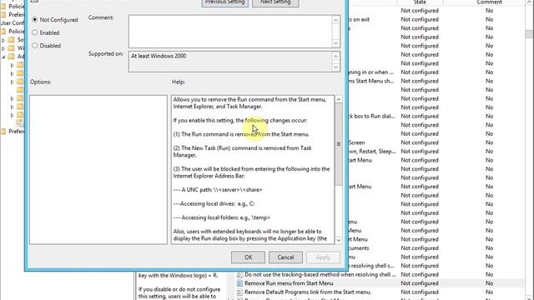Click the 'So' folder icon in console tree
This screenshot has width=534, height=300.
click(x=12, y=40)
